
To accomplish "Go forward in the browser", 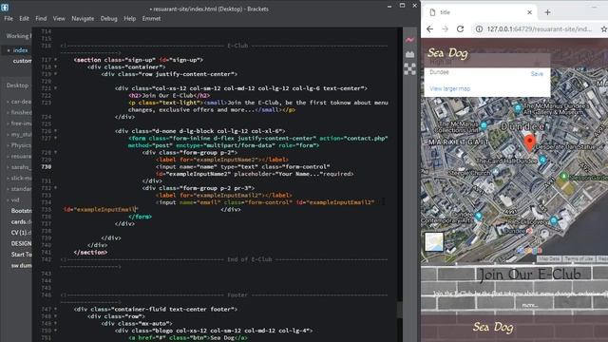I will click(x=445, y=29).
